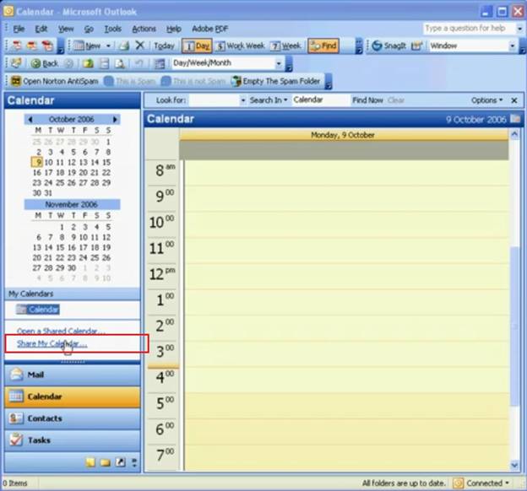Viewport: 527px width, 491px height.
Task: Open the Edit menu
Action: [41, 29]
